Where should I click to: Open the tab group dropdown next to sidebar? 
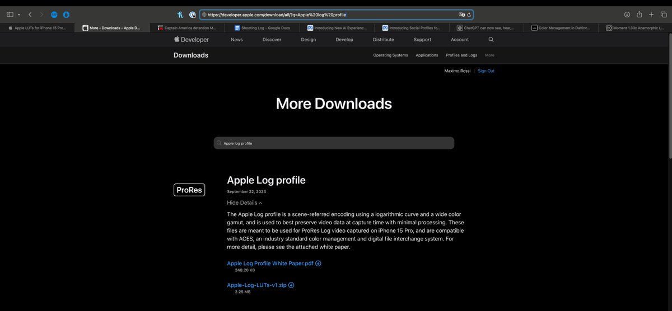click(19, 15)
